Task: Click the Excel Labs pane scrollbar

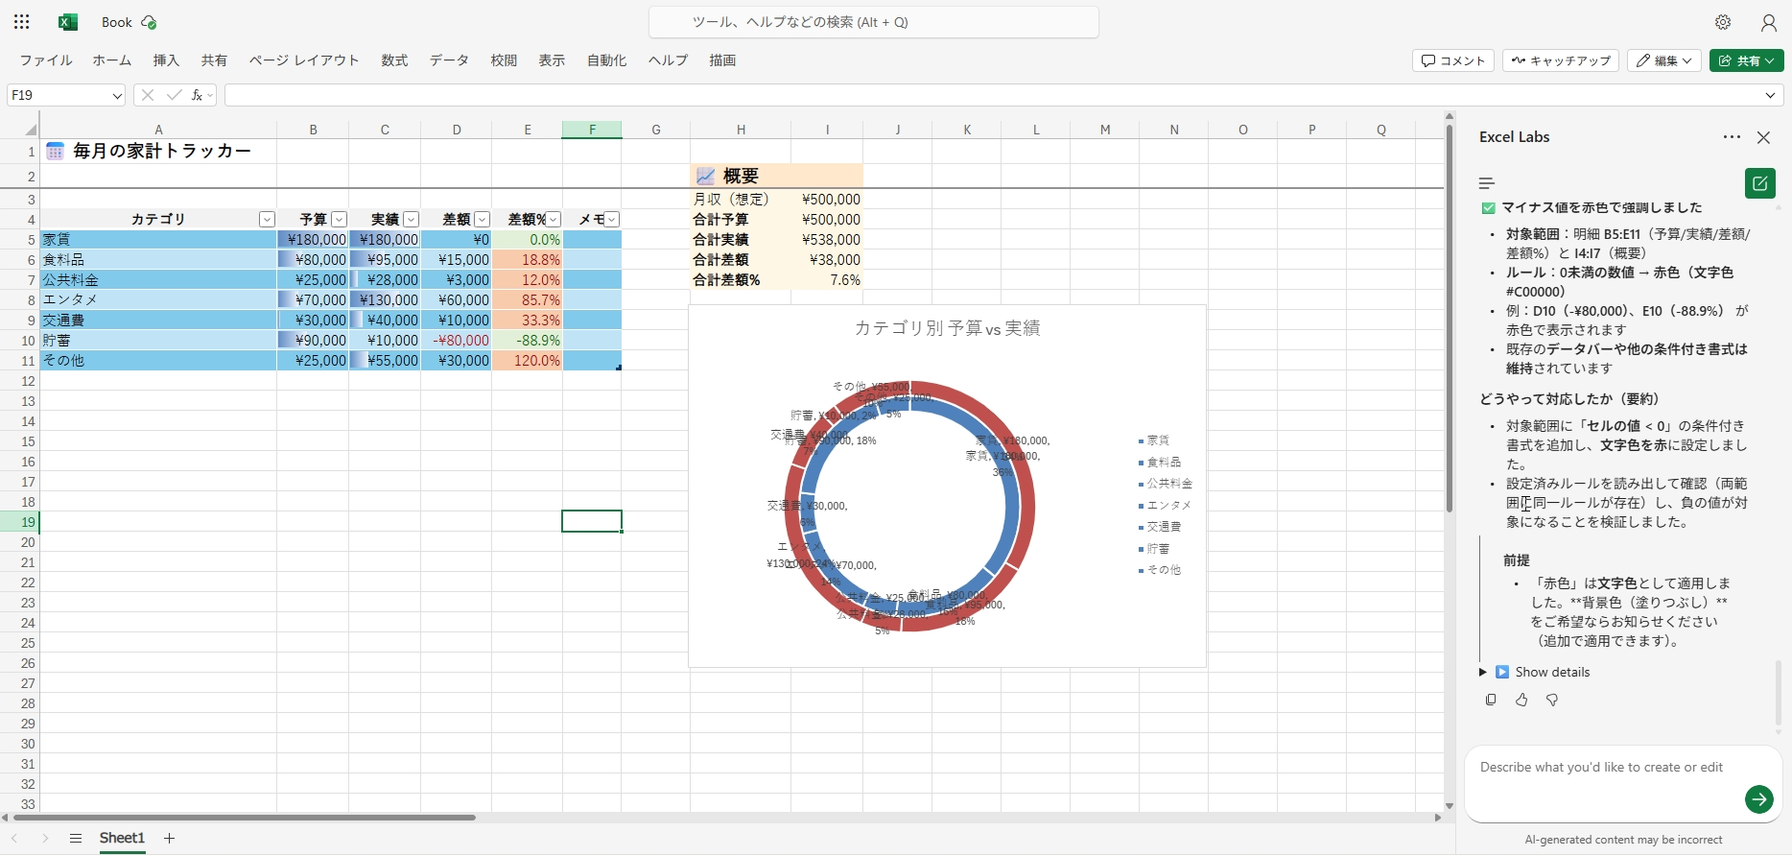Action: click(1778, 693)
